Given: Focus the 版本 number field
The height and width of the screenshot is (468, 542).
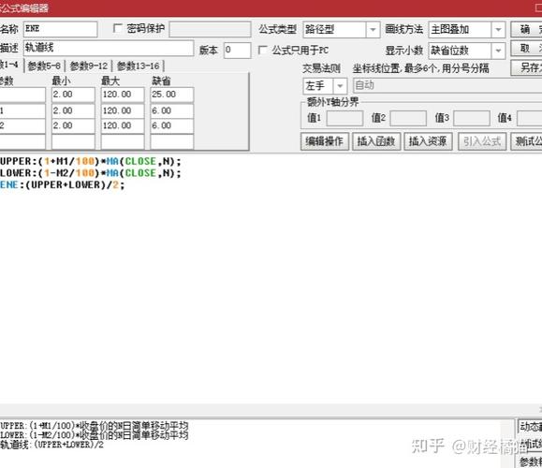Looking at the screenshot, I should click(237, 51).
